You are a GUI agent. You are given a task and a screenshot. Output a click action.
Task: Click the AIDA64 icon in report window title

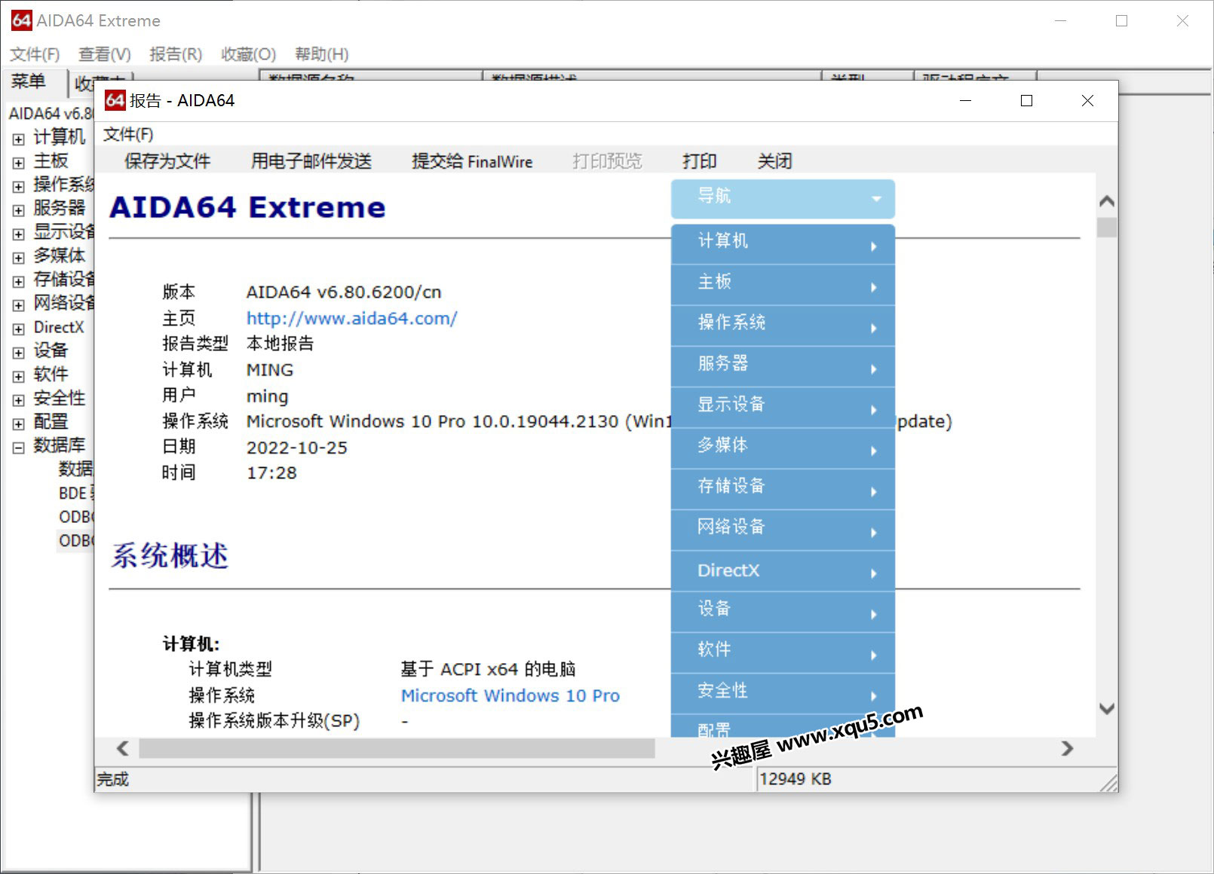pyautogui.click(x=115, y=100)
